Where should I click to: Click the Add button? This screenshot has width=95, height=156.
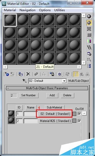(x=52, y=95)
